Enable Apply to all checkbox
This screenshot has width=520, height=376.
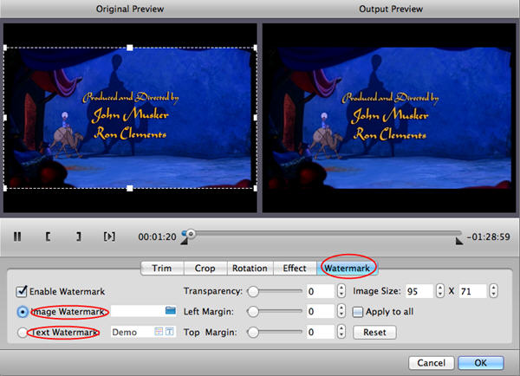(x=357, y=312)
